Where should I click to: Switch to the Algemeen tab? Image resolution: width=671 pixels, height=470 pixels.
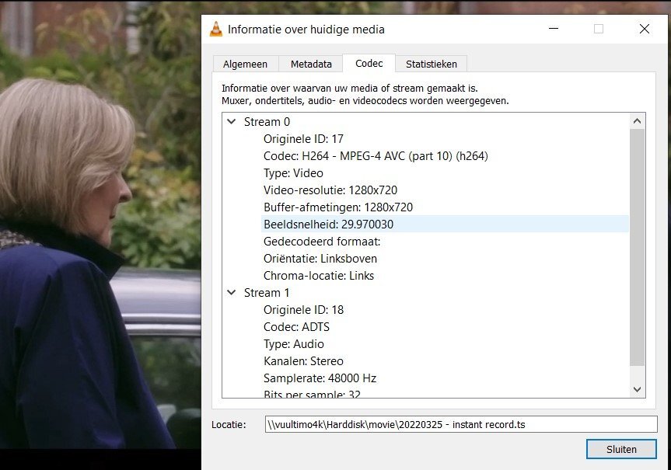point(245,64)
